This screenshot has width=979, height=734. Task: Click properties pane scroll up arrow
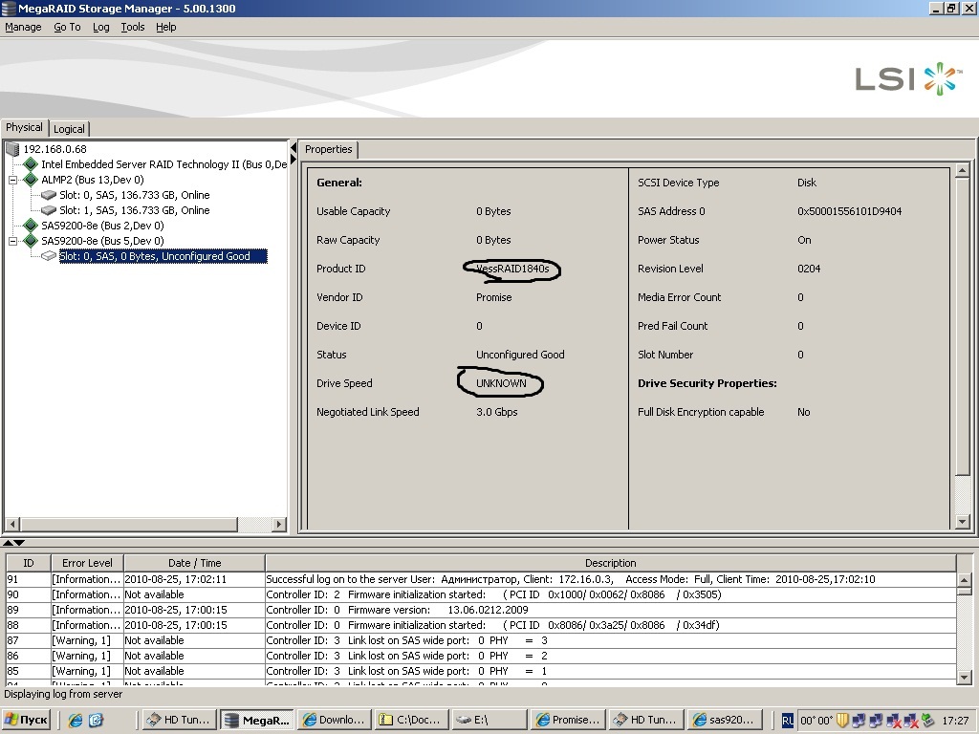click(x=962, y=170)
